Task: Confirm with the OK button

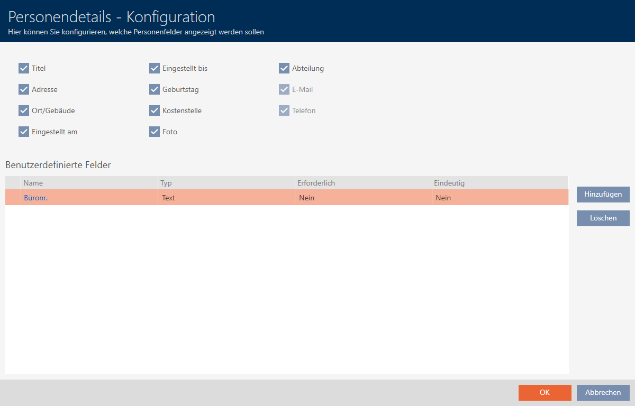Action: tap(545, 392)
